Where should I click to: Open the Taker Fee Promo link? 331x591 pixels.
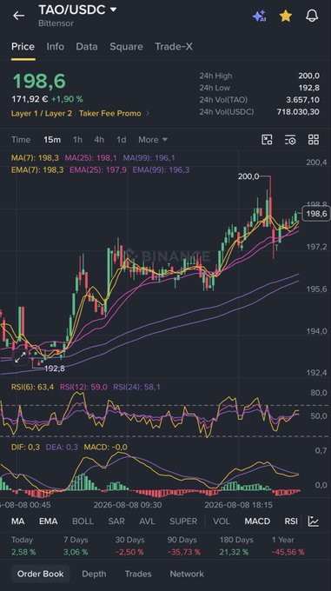[110, 114]
